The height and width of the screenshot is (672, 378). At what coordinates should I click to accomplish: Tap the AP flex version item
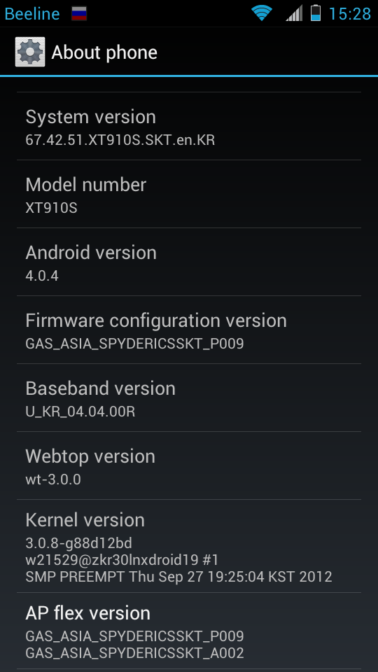point(189,631)
